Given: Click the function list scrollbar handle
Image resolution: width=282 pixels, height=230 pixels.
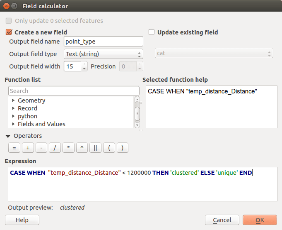Looking at the screenshot, I should point(137,114).
